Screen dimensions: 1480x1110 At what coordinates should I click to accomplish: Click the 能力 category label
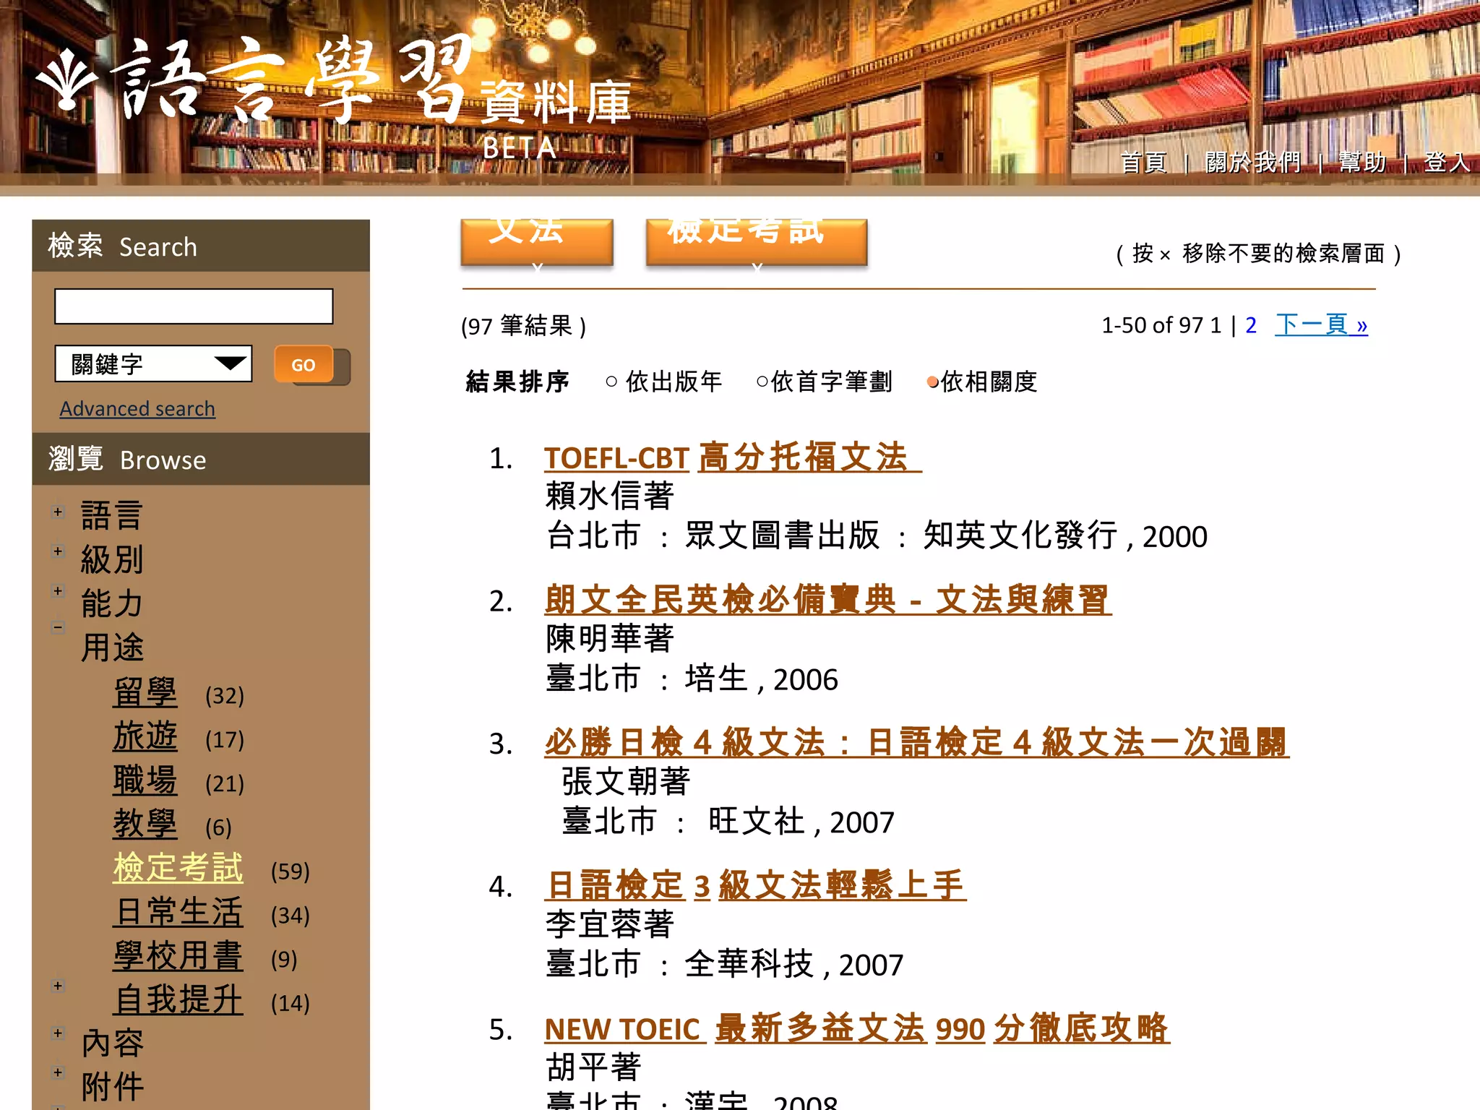click(112, 604)
